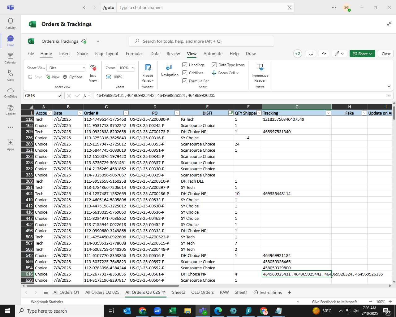Viewport: 396px width, 317px height.
Task: Click the Windows Start button
Action: coord(7,311)
